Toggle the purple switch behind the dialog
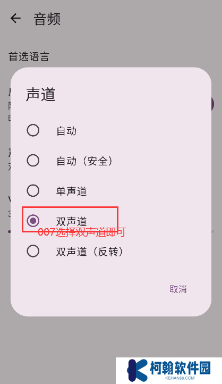The width and height of the screenshot is (222, 384). pyautogui.click(x=212, y=104)
